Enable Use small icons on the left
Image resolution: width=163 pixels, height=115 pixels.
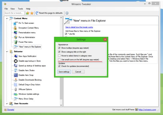[59, 60]
